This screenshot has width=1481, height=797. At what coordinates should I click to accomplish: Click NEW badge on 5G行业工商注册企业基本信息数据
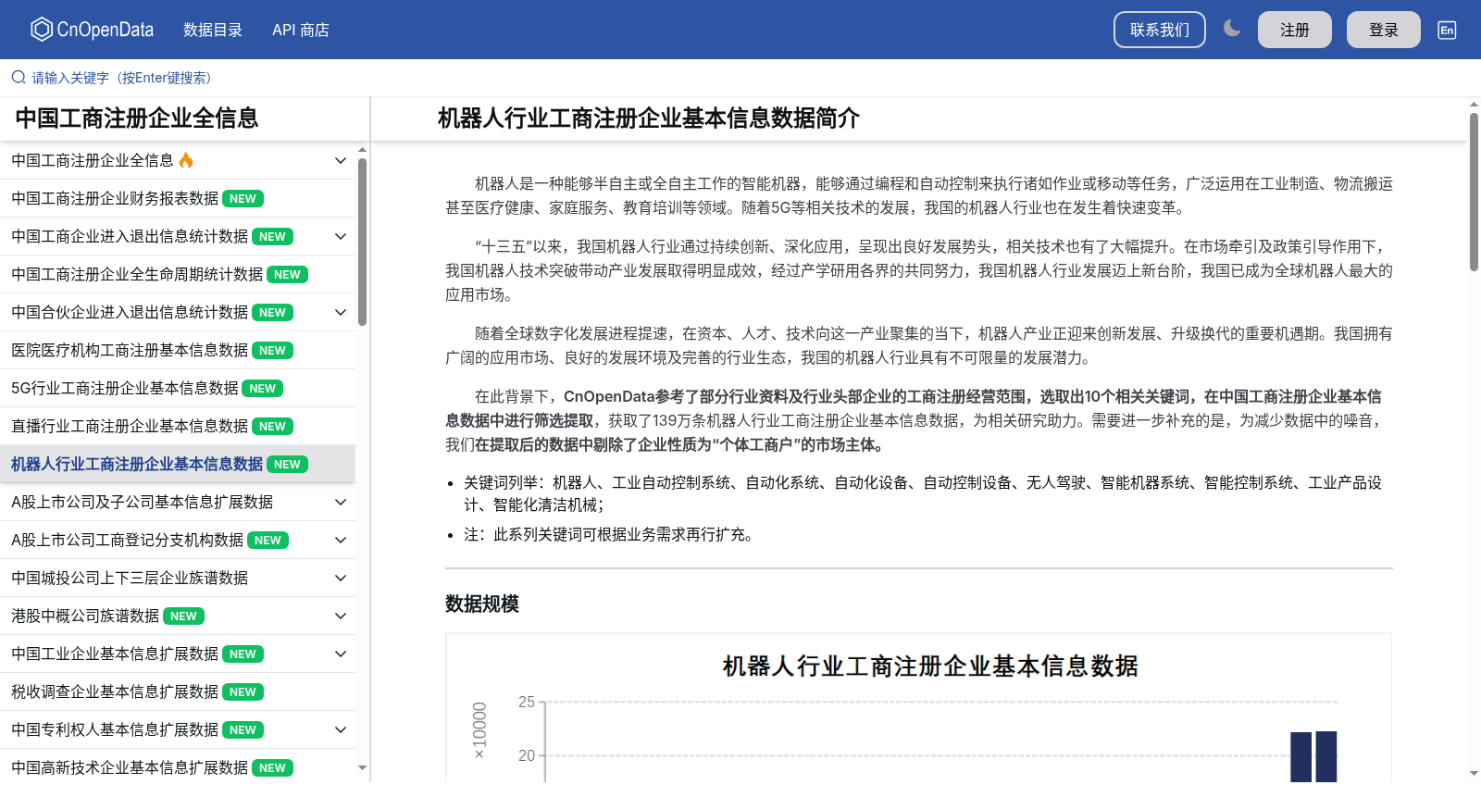tap(262, 389)
